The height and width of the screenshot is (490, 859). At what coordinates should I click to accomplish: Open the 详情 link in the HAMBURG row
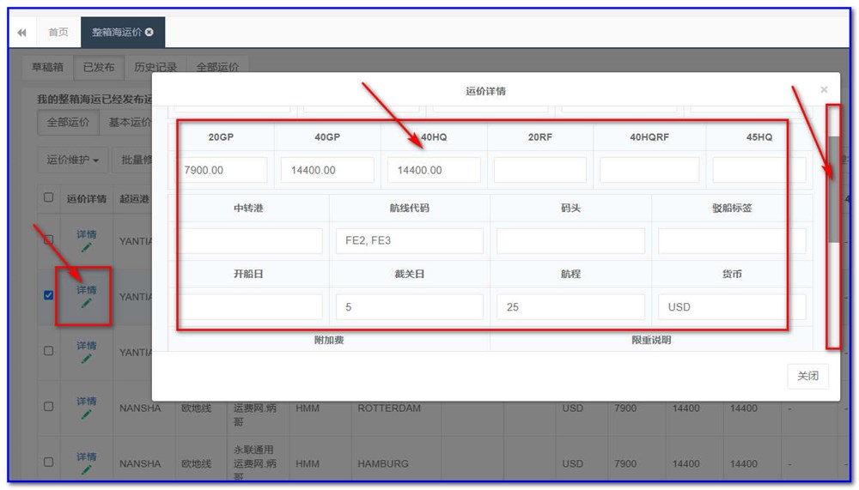(x=86, y=457)
